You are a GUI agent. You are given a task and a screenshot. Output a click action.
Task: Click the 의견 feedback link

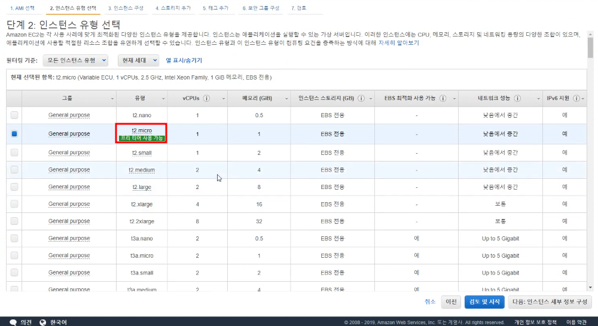26,322
